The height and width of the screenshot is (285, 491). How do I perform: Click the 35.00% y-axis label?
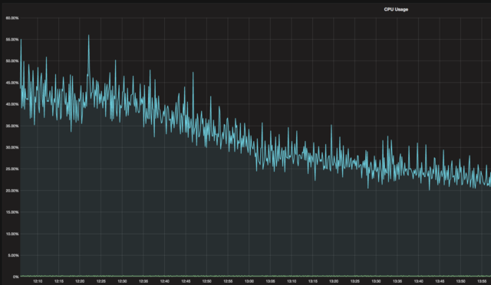click(12, 126)
